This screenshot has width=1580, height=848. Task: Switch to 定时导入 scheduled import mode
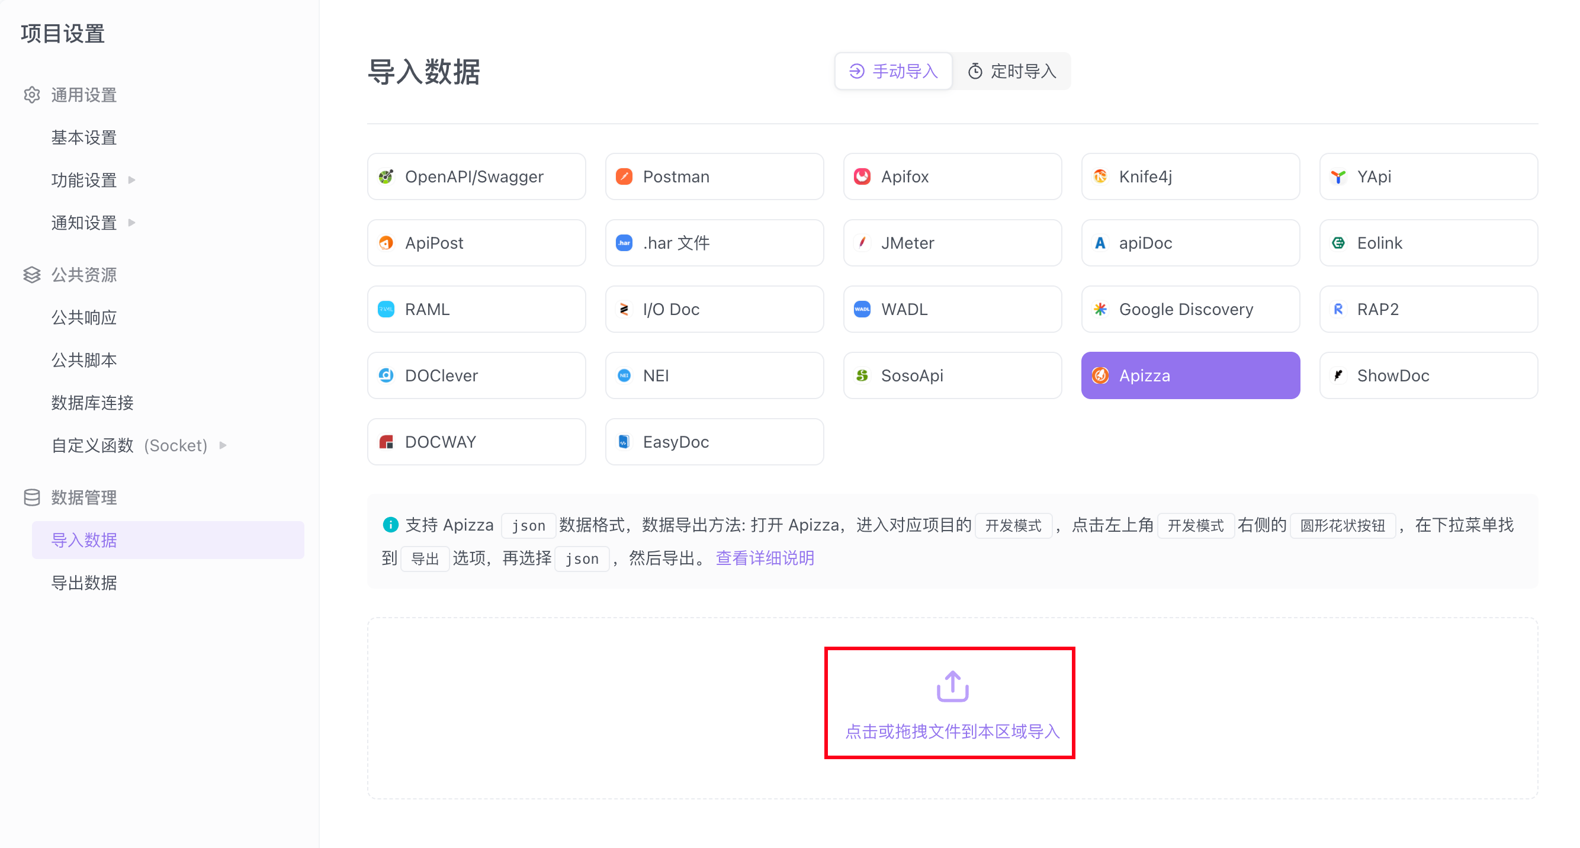[1012, 71]
